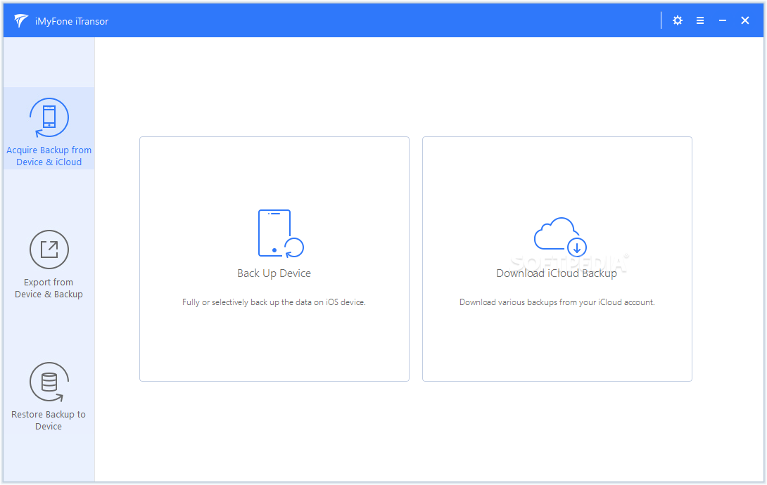The width and height of the screenshot is (767, 485).
Task: Switch to Export from Device & Backup
Action: (49, 264)
